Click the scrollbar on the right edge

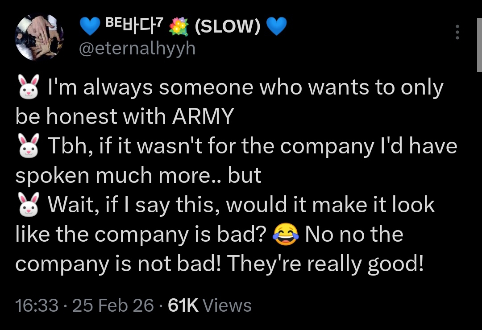479,45
